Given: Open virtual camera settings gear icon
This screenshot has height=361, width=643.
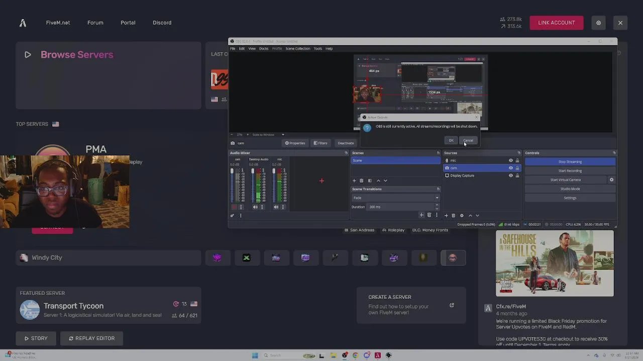Looking at the screenshot, I should tap(611, 179).
